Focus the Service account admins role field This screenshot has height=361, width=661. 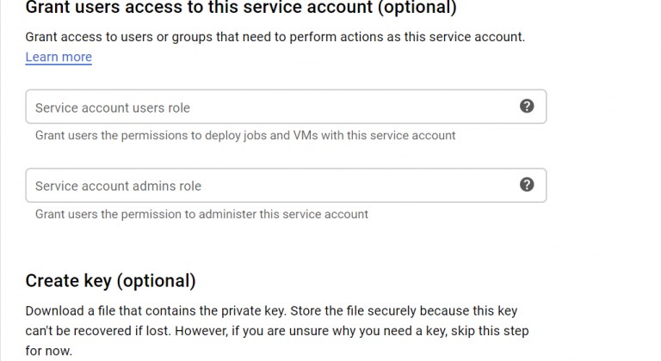point(286,186)
